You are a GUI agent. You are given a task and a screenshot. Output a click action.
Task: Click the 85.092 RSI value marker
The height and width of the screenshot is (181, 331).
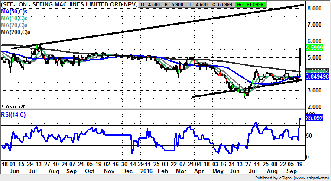pyautogui.click(x=314, y=117)
